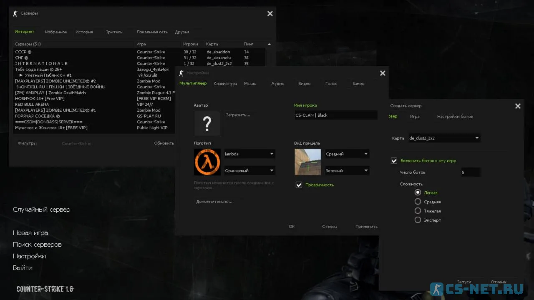Switch to the Зритель tab
Screen dimensions: 534x300
(x=114, y=32)
